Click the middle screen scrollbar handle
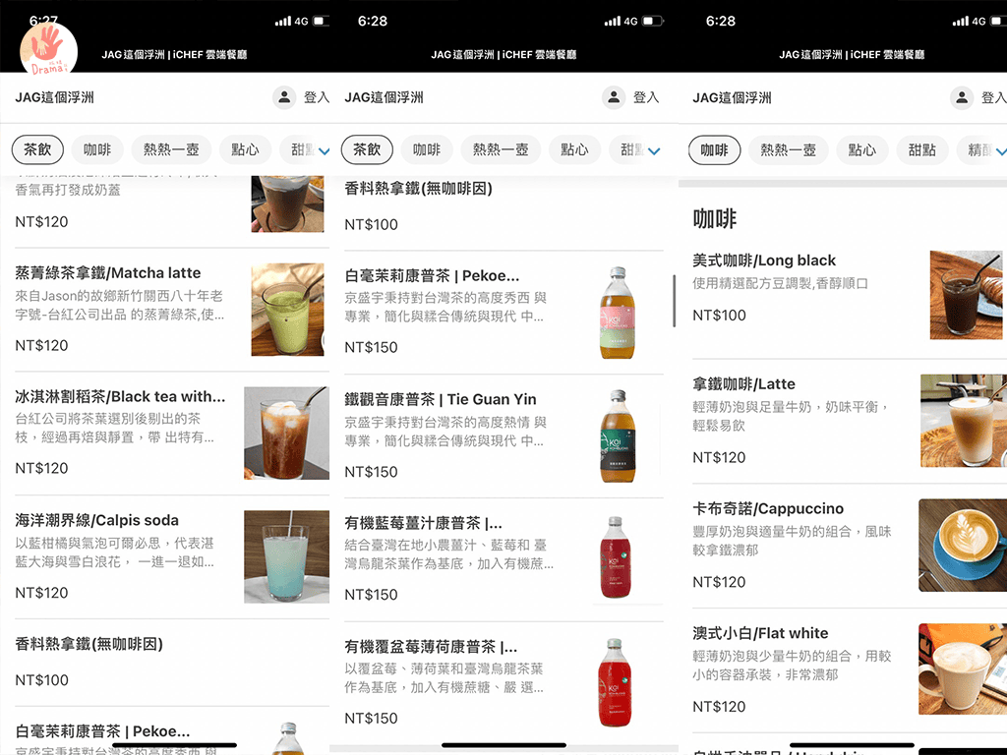This screenshot has height=755, width=1007. click(x=674, y=301)
